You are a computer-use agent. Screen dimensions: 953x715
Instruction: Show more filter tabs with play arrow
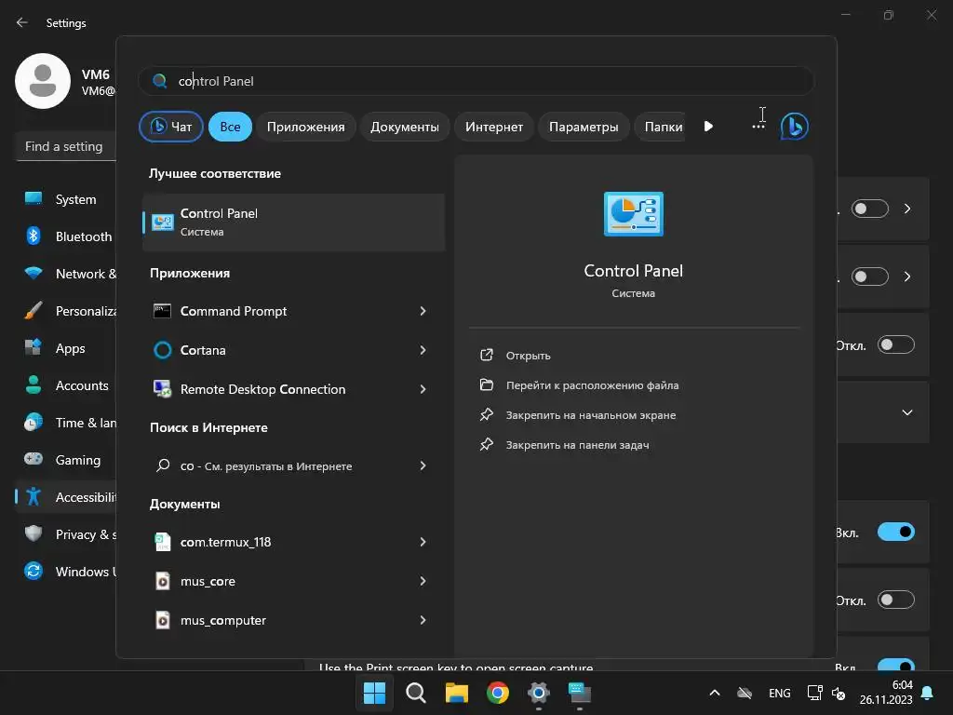(708, 127)
